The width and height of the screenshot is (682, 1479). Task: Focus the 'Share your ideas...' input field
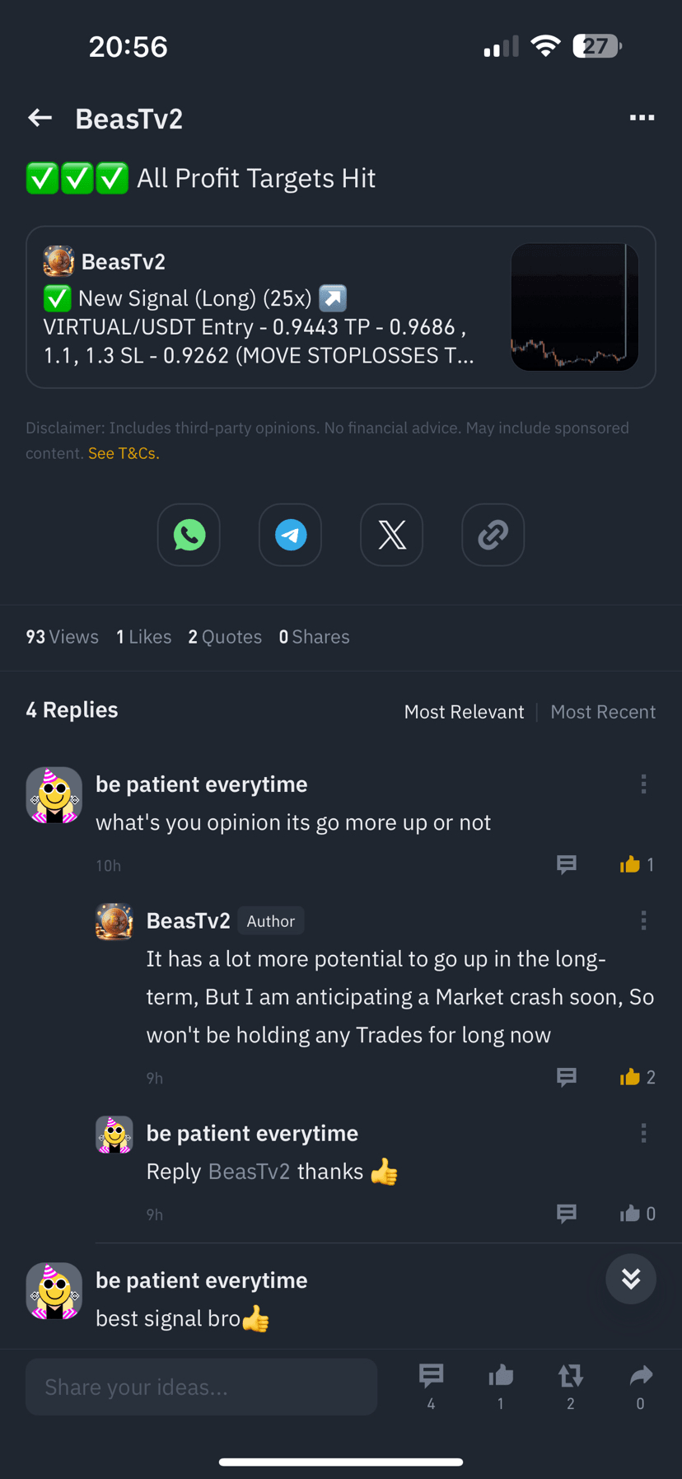click(201, 1387)
